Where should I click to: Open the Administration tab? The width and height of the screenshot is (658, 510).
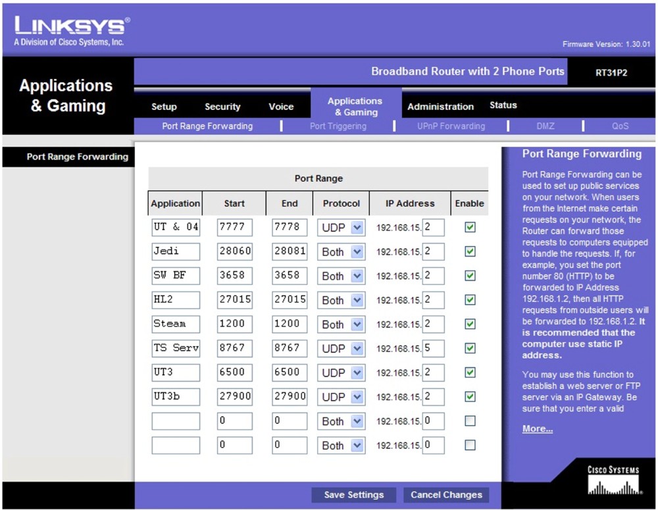point(441,107)
